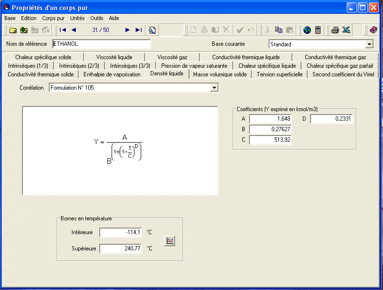Switch to Enthalpie de vaporisation tab
The height and width of the screenshot is (290, 383).
point(112,74)
